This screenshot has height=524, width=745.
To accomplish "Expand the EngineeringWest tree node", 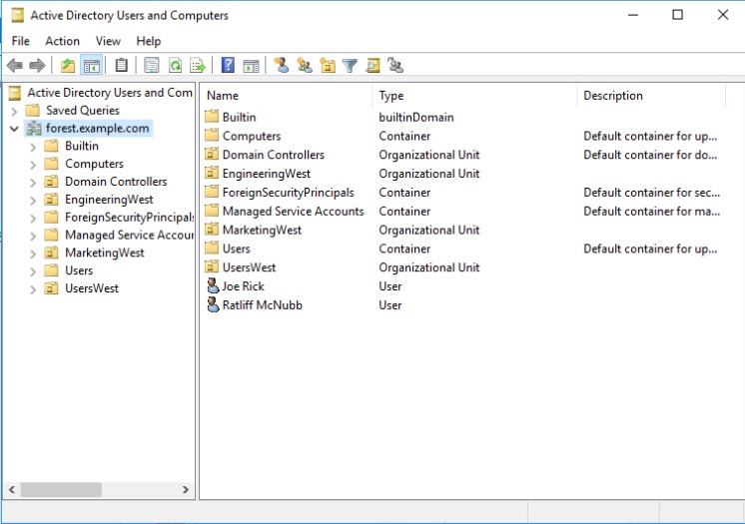I will (33, 200).
